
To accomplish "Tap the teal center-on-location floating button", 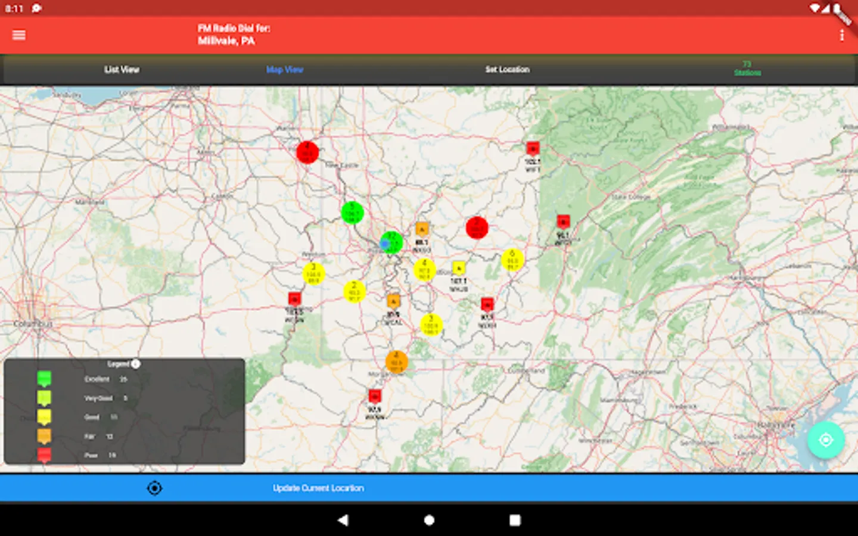I will click(x=826, y=440).
